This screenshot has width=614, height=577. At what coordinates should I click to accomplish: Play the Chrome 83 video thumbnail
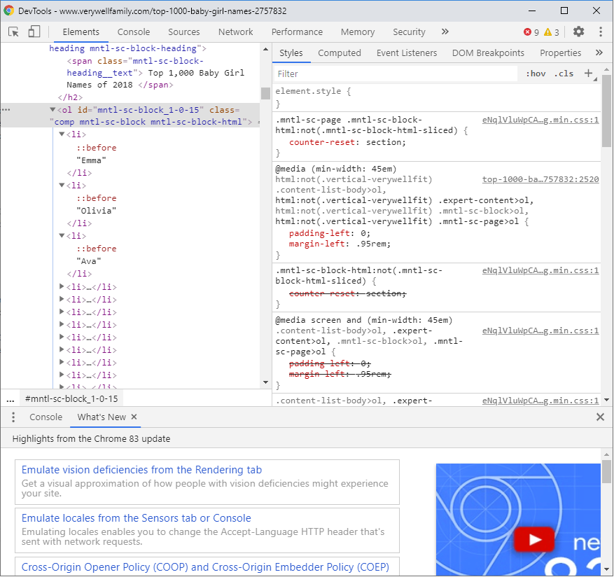[x=534, y=539]
